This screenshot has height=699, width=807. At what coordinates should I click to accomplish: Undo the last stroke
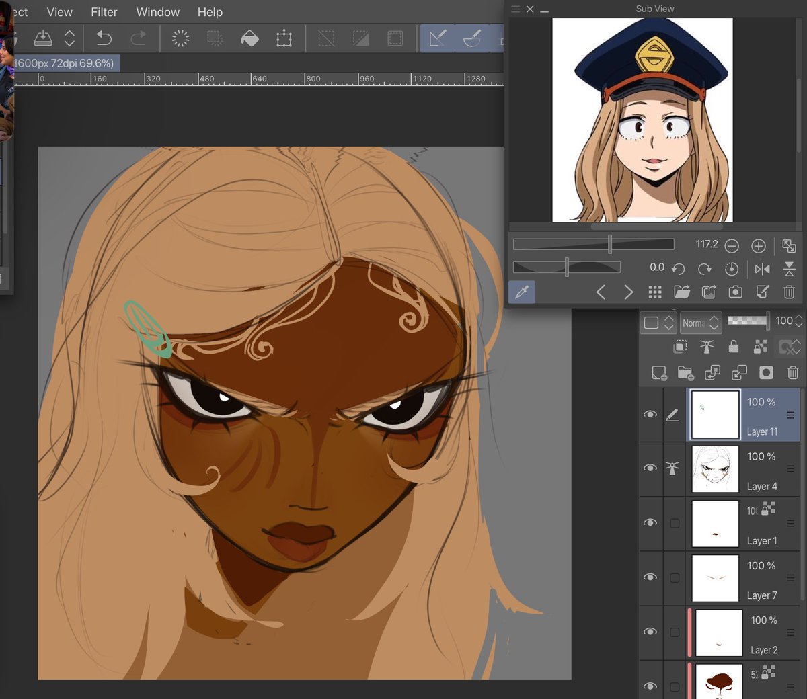[104, 38]
